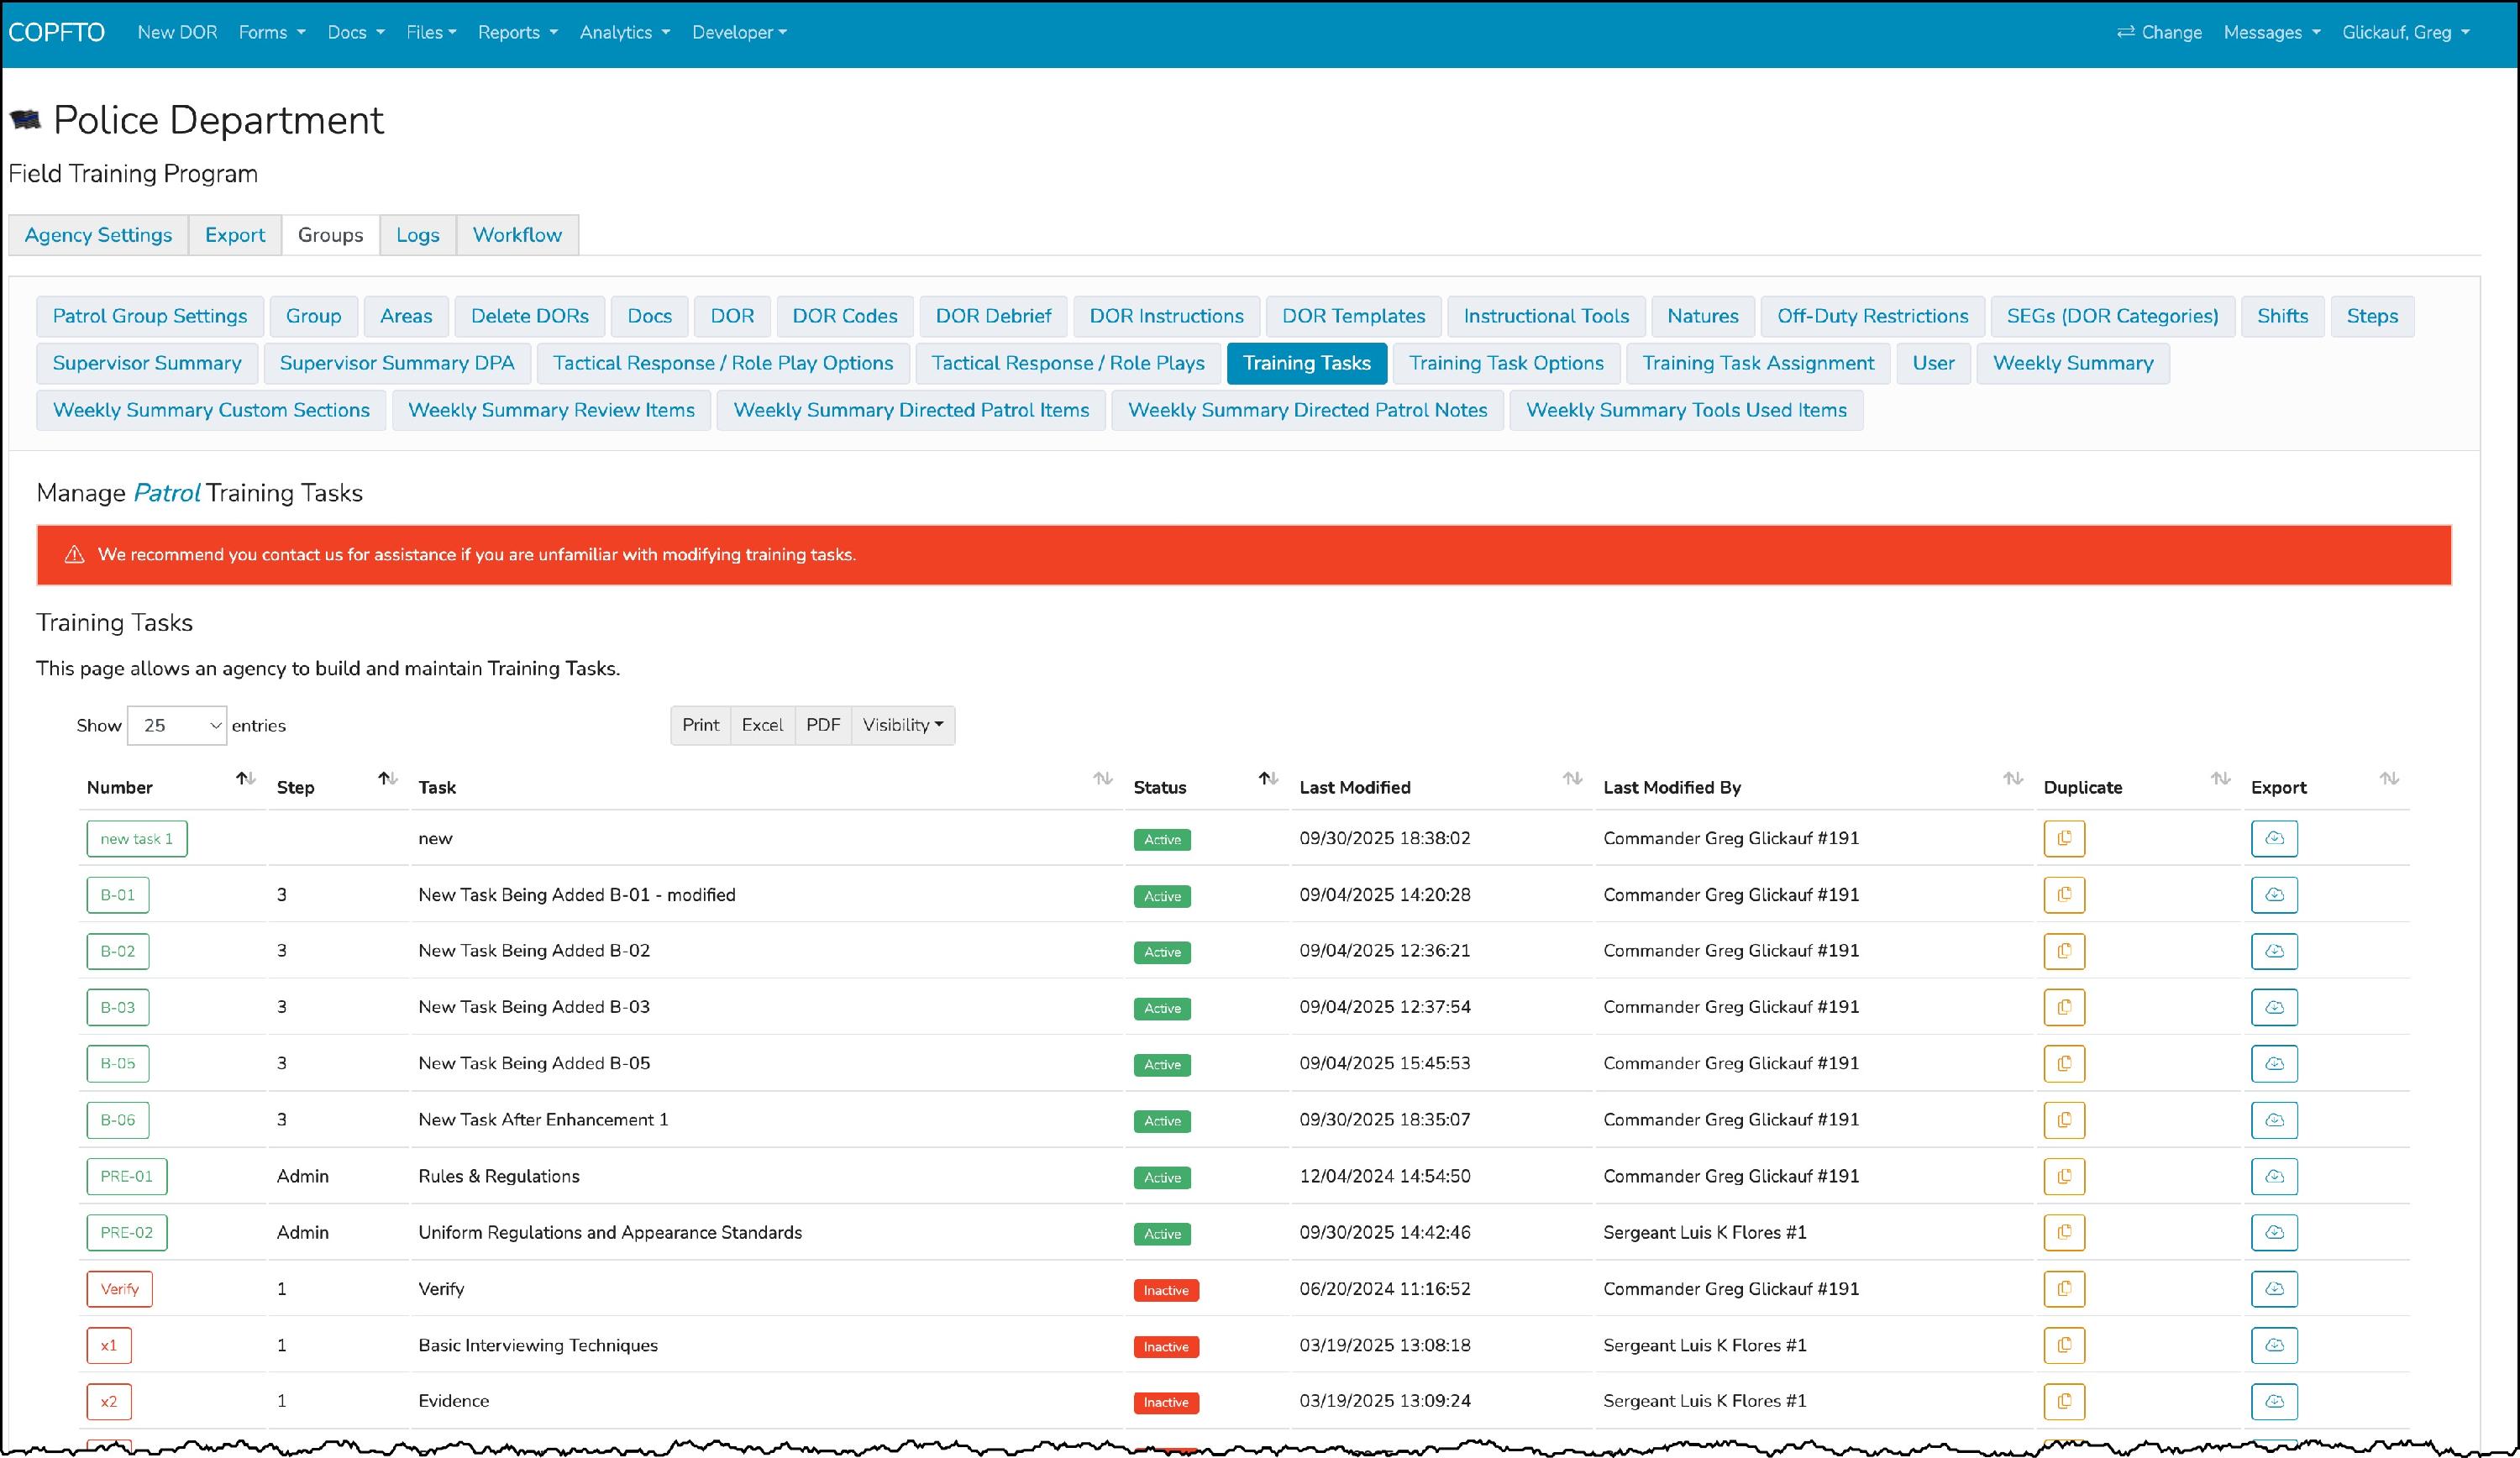Open the Reports menu

517,32
